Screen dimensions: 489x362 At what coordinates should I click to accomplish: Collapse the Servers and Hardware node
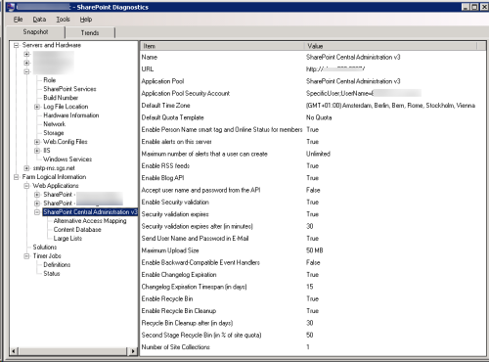[16, 45]
